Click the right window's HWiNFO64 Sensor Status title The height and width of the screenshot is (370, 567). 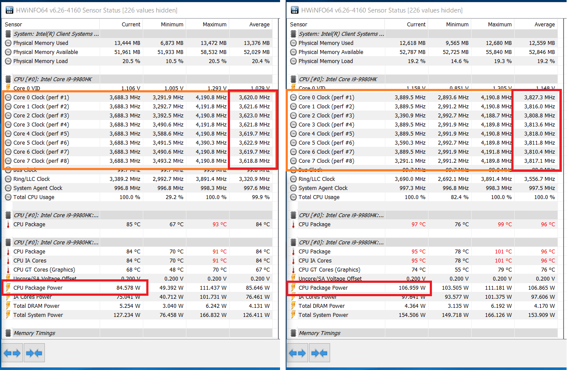pos(382,10)
